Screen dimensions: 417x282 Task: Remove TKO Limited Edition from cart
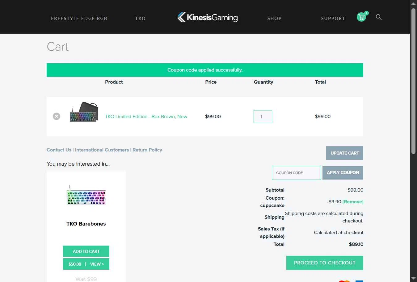(57, 116)
